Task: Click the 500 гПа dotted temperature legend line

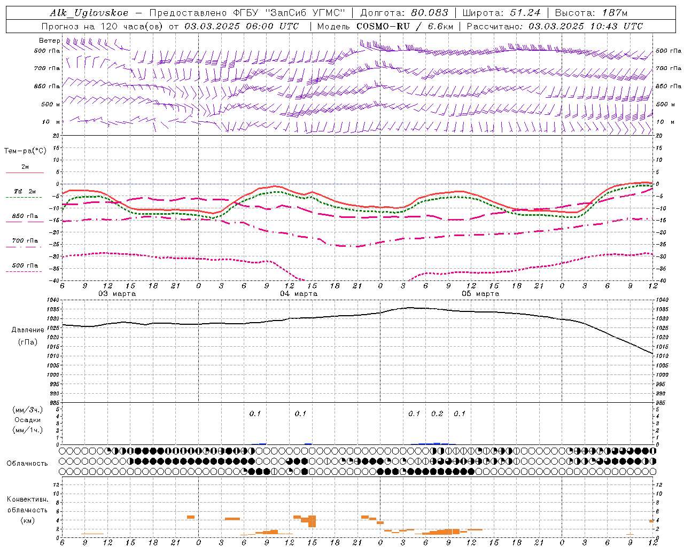Action: (x=24, y=271)
